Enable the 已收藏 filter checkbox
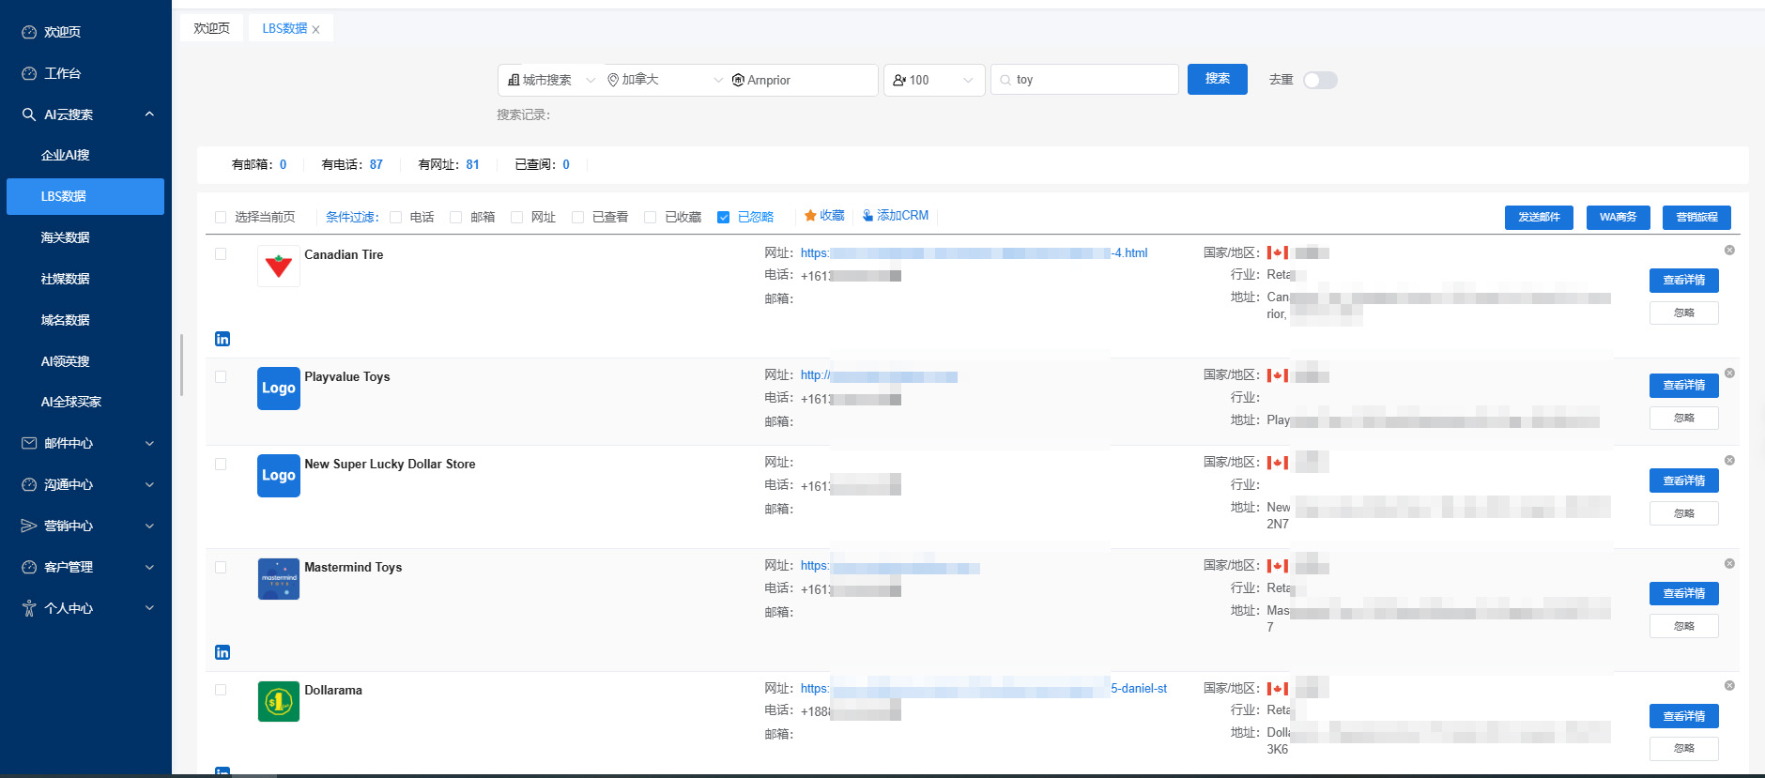The height and width of the screenshot is (778, 1765). [651, 218]
